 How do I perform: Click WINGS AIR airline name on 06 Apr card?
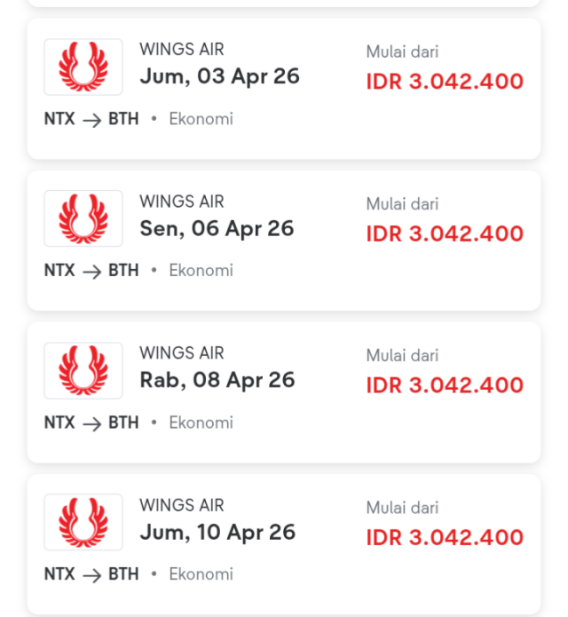tap(182, 202)
